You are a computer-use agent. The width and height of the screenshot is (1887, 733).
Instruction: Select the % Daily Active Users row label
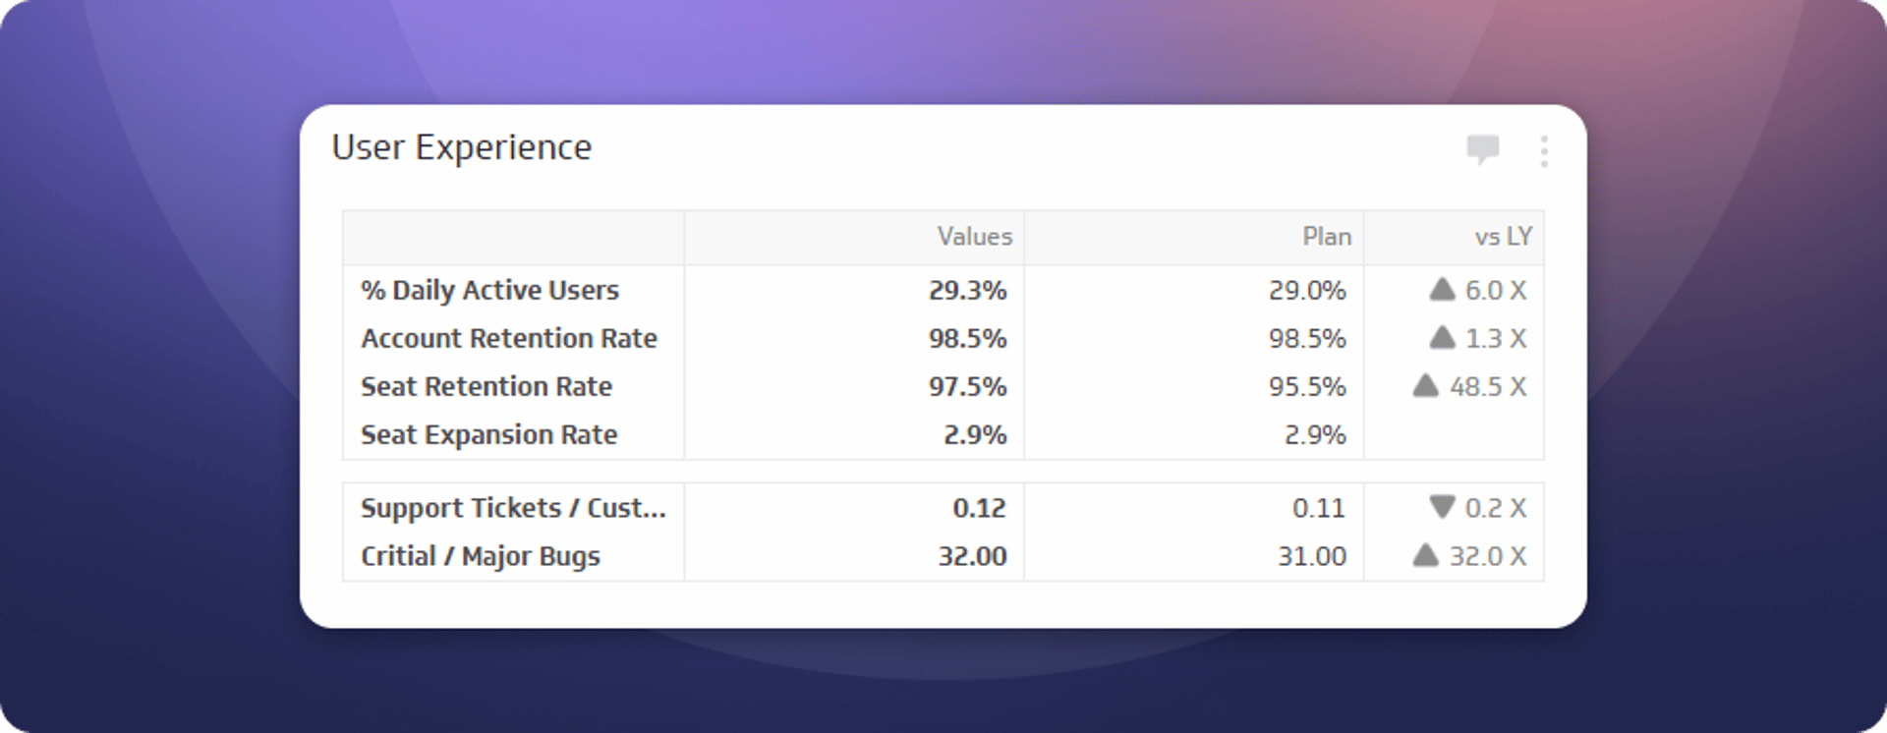[489, 290]
